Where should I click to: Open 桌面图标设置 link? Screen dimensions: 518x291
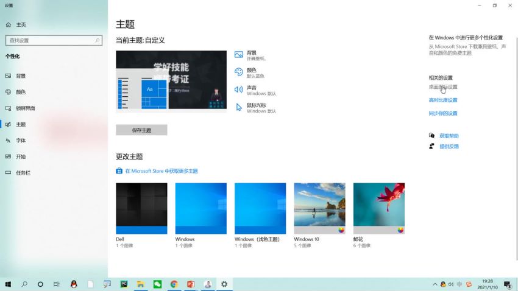443,87
